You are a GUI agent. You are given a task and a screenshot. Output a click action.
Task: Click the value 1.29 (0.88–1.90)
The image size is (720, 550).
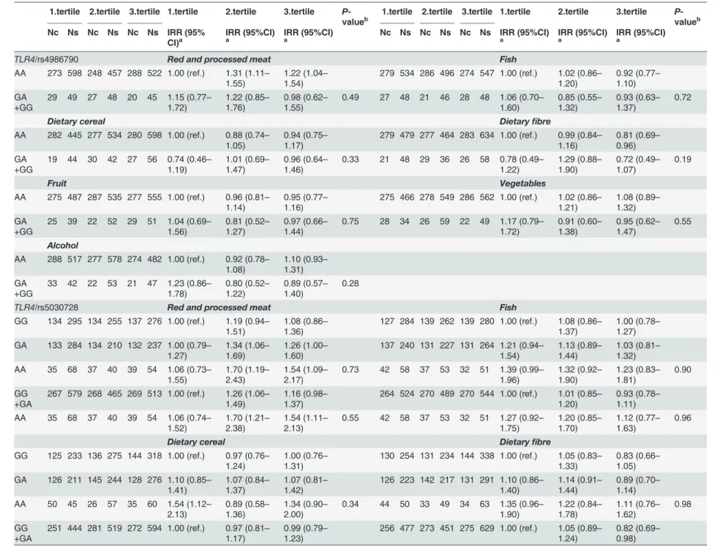click(x=580, y=165)
